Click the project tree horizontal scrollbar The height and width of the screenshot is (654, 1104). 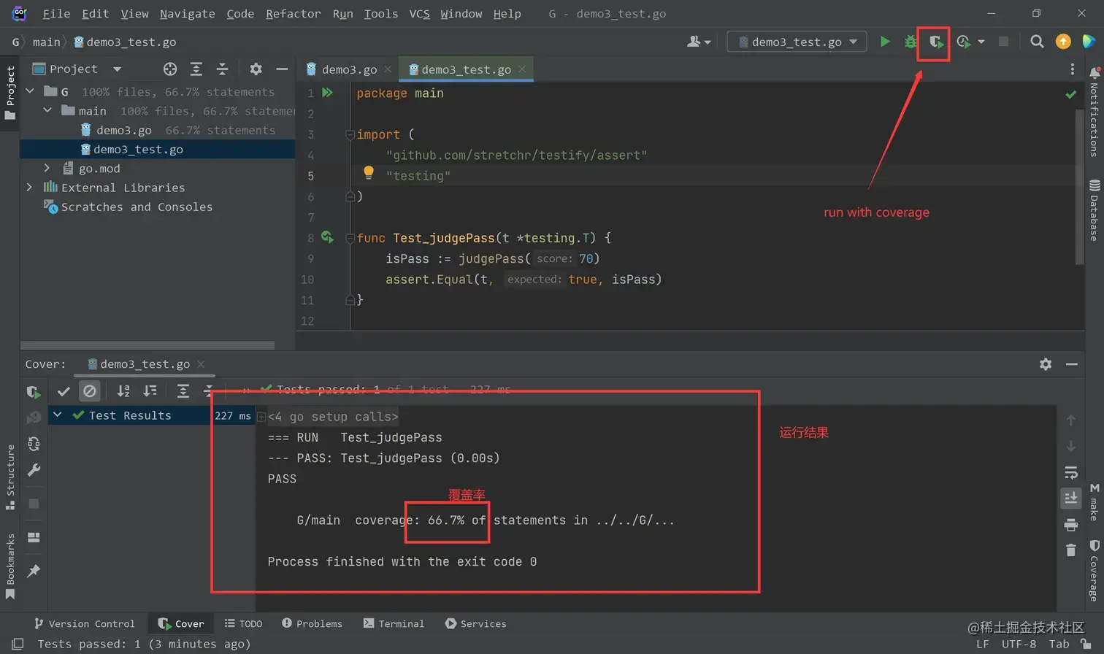[147, 345]
